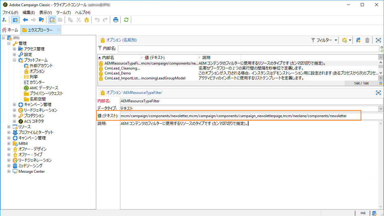The image size is (384, 216).
Task: Open the データタイプ combo box arrow
Action: (381, 108)
